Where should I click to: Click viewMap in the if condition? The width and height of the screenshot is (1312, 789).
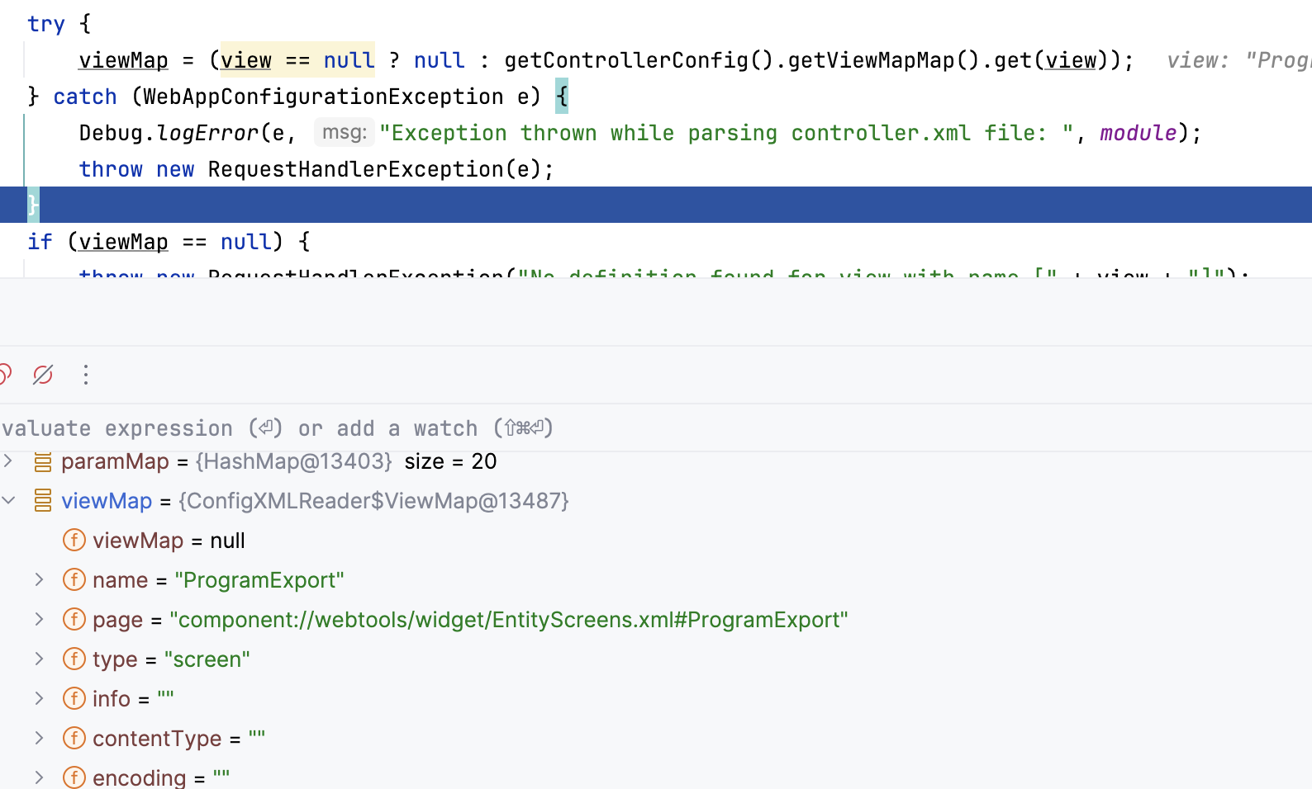click(x=124, y=242)
